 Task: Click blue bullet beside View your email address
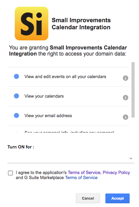coord(16,115)
